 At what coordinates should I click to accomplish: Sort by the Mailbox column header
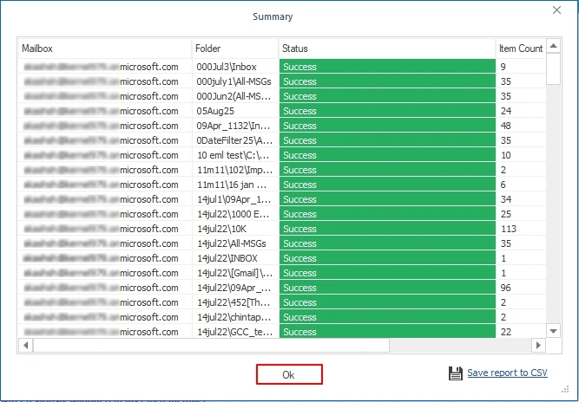pos(104,49)
